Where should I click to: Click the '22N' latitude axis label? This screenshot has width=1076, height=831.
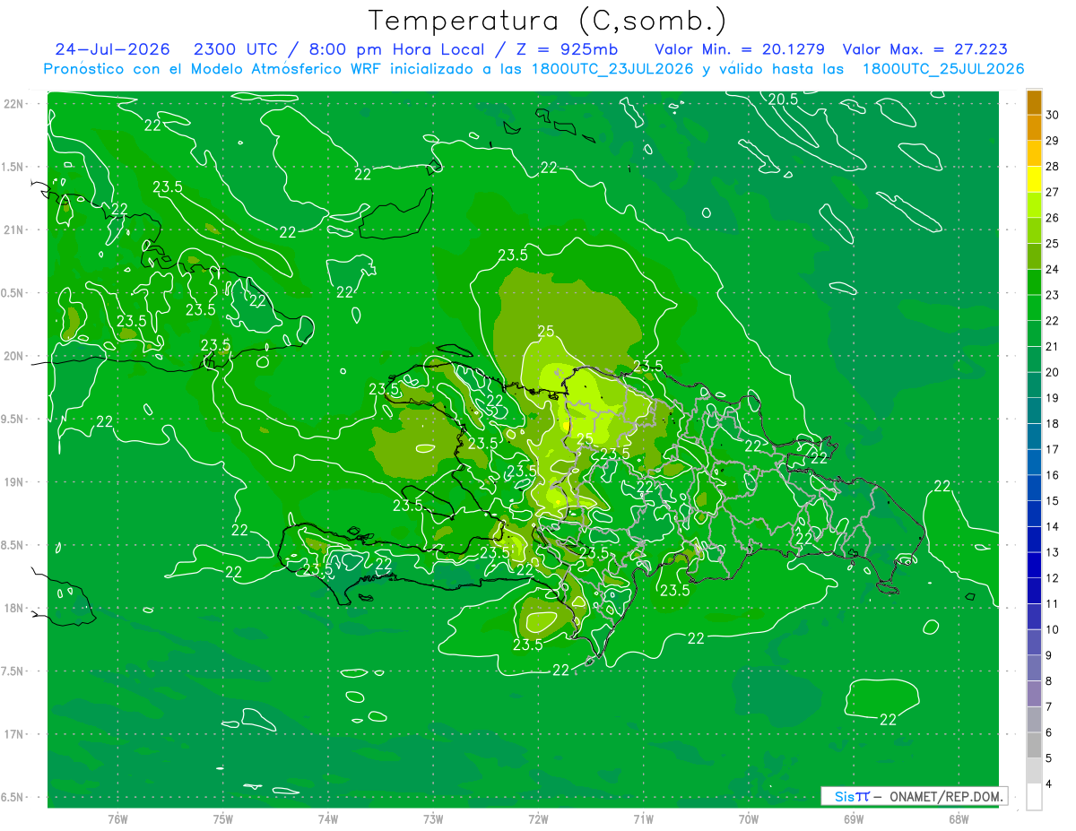(x=13, y=103)
